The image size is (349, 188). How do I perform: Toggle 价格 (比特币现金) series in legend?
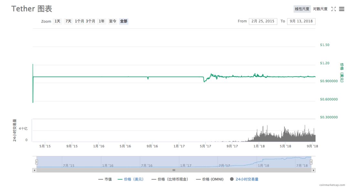(170, 179)
